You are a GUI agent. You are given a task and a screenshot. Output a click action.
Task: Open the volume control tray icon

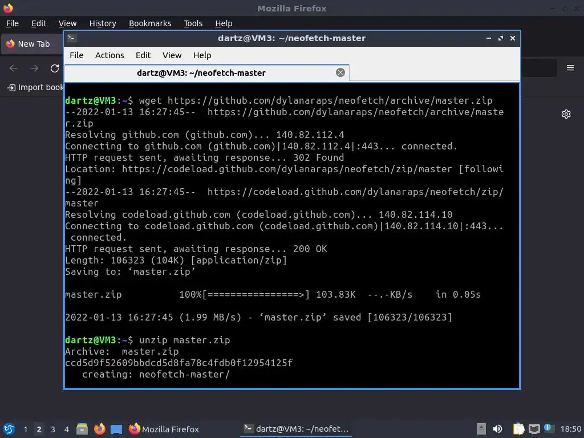click(497, 429)
